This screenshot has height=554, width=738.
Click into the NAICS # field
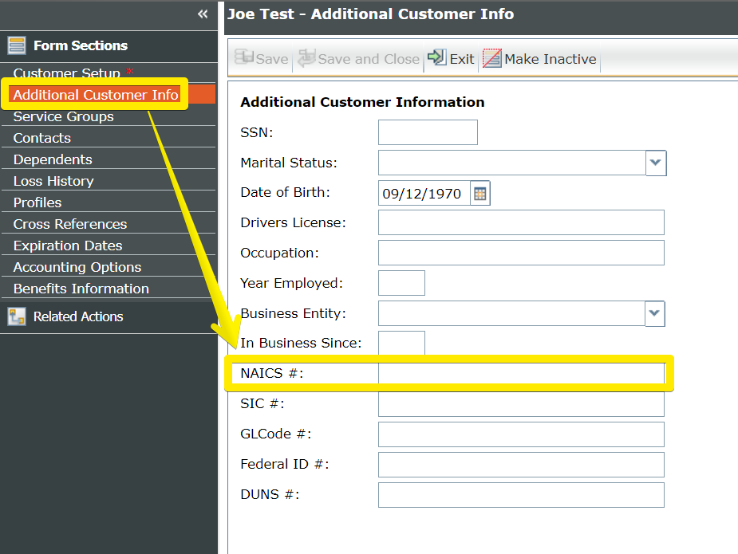(x=520, y=374)
